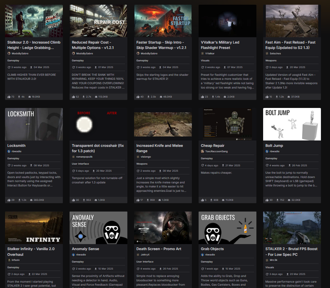Click updated clock icon on Grab Objects card
Viewport: 330px width, 288px height.
tap(202, 269)
